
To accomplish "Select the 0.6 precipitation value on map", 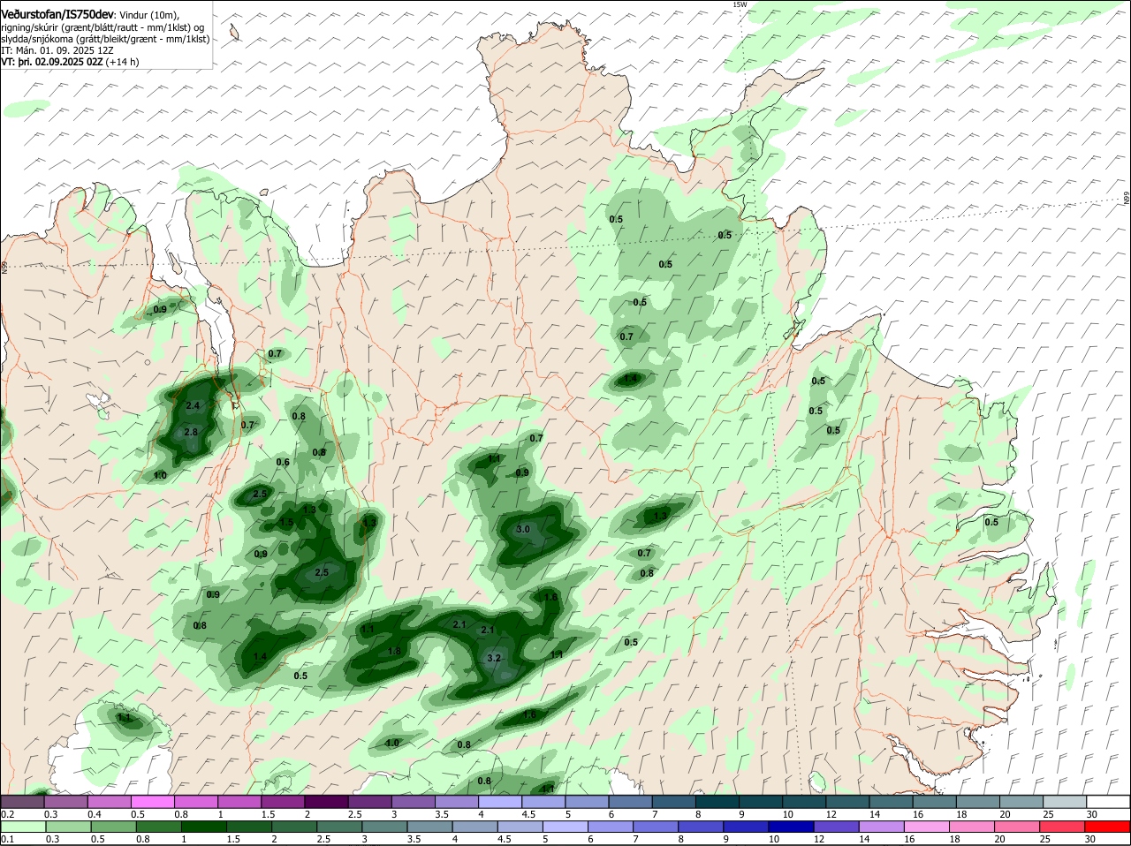I will pos(283,462).
